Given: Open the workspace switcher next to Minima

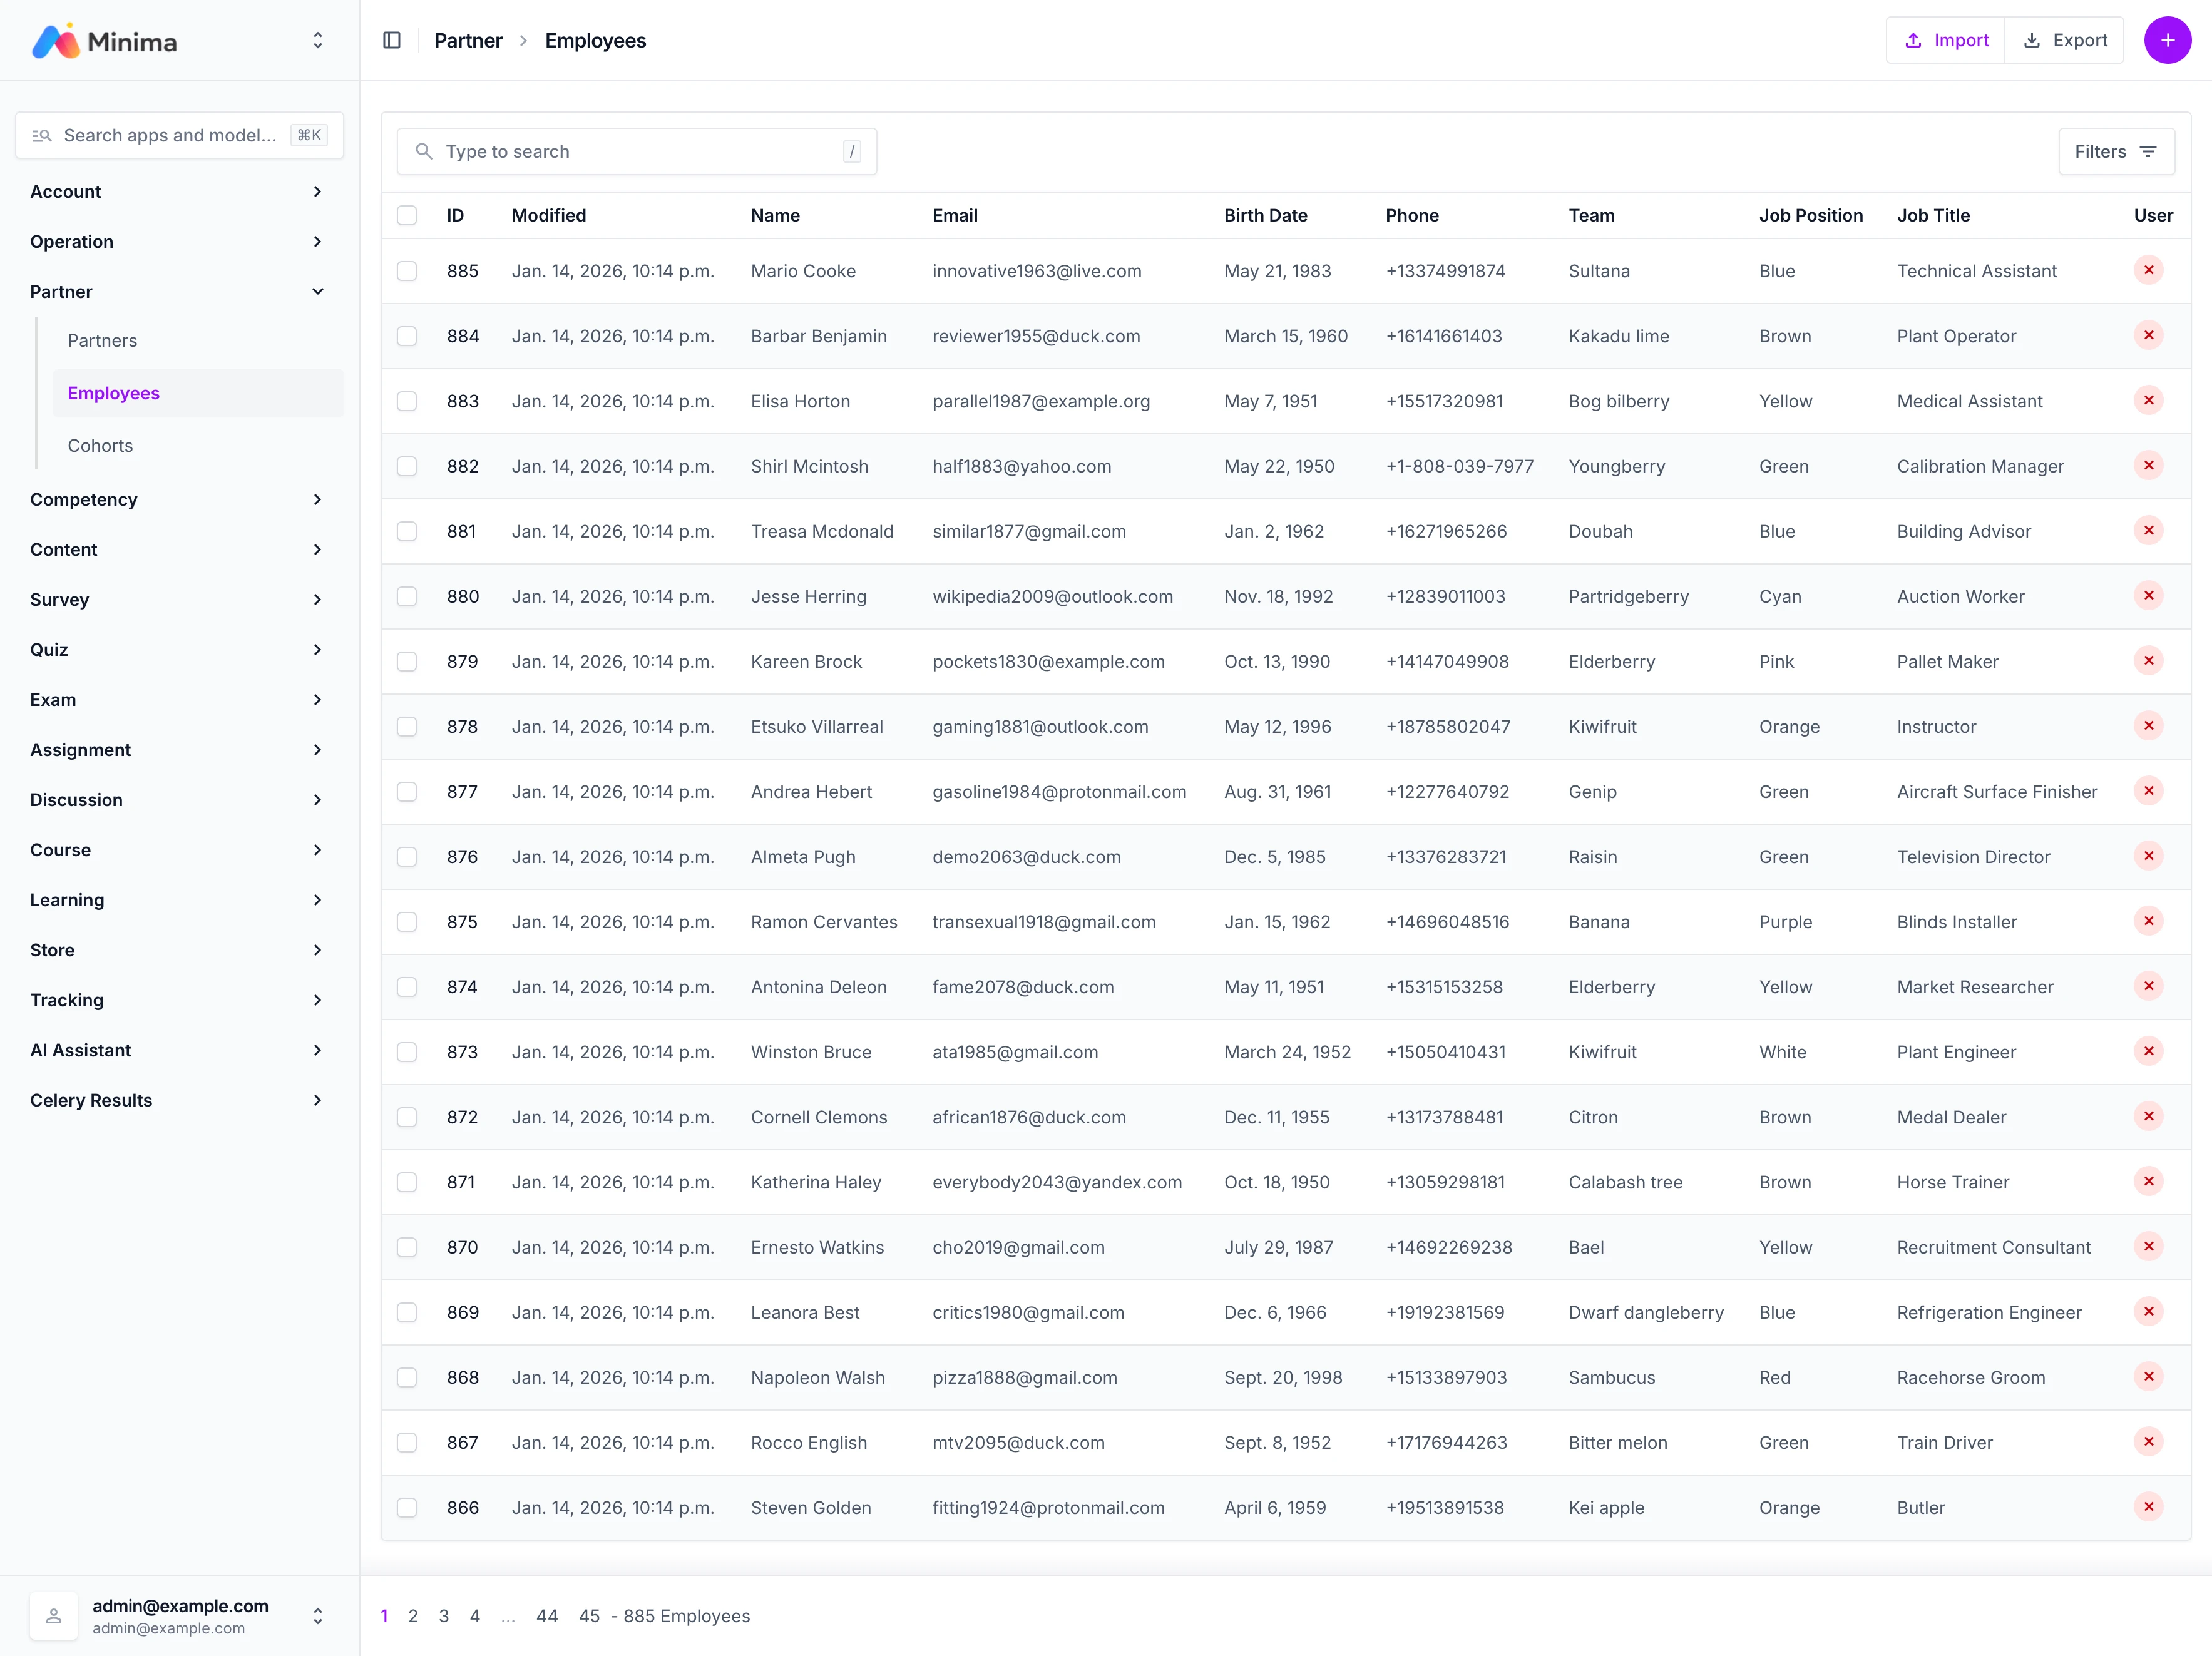Looking at the screenshot, I should click(x=317, y=40).
